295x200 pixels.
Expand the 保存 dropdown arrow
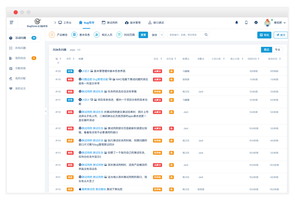[162, 35]
